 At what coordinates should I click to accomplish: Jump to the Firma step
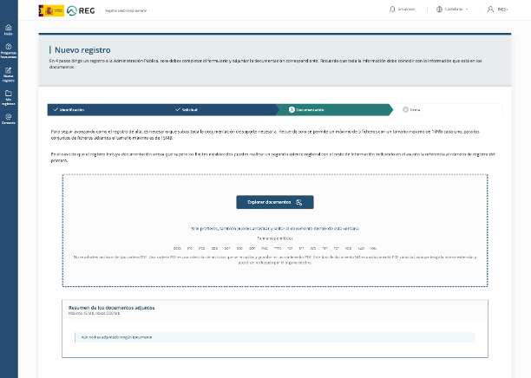point(414,110)
